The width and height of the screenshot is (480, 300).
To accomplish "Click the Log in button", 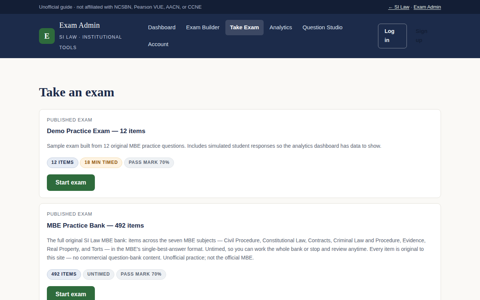I will pyautogui.click(x=392, y=36).
